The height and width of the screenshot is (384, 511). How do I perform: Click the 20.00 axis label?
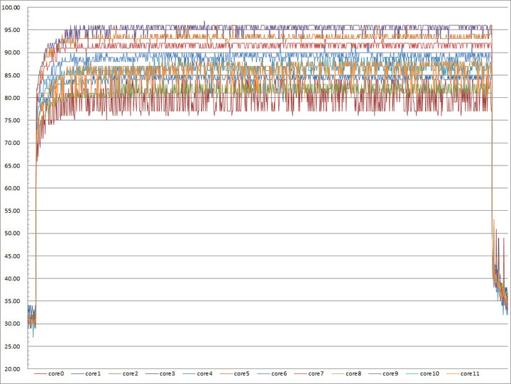12,369
